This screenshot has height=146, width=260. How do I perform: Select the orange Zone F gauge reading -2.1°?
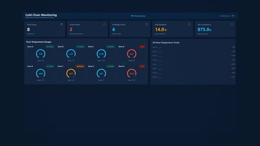71,73
